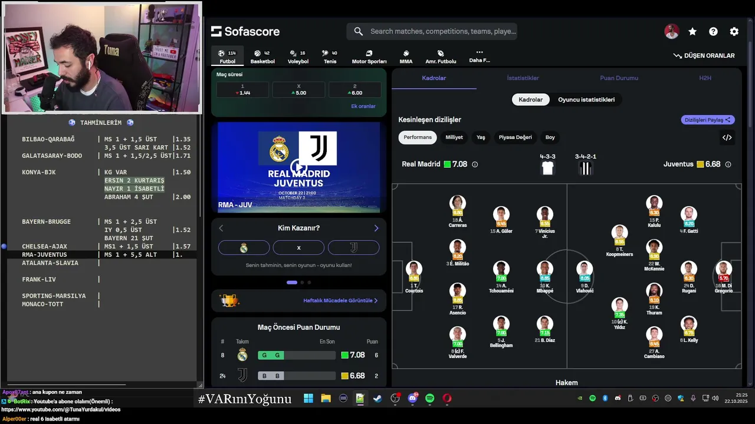This screenshot has width=755, height=424.
Task: Go to previous poll with left chevron
Action: (221, 228)
